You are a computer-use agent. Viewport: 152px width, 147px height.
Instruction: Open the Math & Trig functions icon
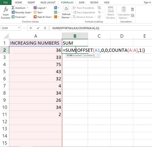point(55,12)
